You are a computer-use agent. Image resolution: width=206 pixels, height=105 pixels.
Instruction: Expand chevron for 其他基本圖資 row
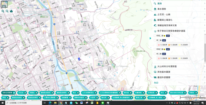coord(205,72)
